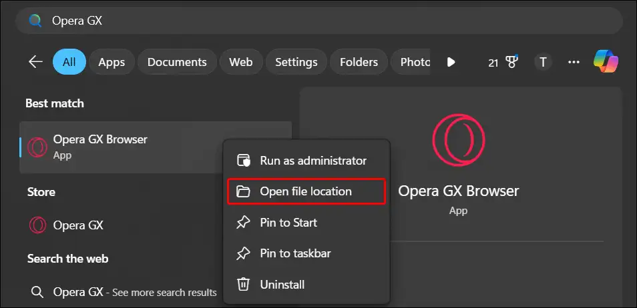Choose Run as administrator
637x308 pixels.
[306, 161]
